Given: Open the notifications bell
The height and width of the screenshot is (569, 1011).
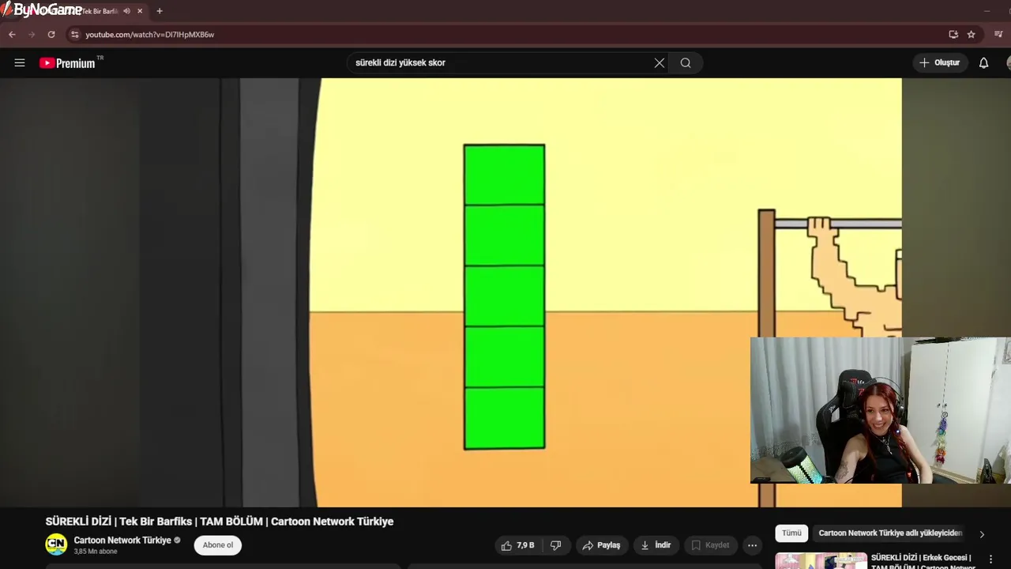Looking at the screenshot, I should click(x=983, y=62).
